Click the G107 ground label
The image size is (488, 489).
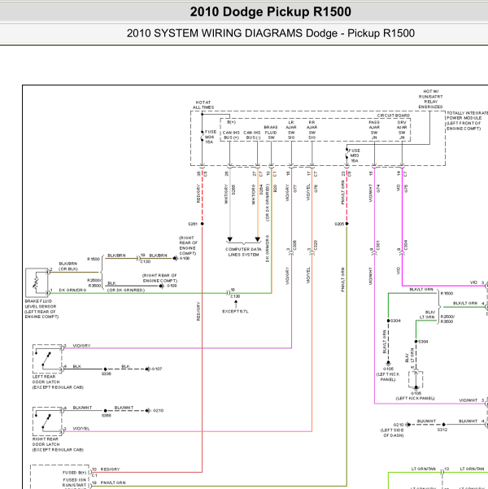(157, 369)
